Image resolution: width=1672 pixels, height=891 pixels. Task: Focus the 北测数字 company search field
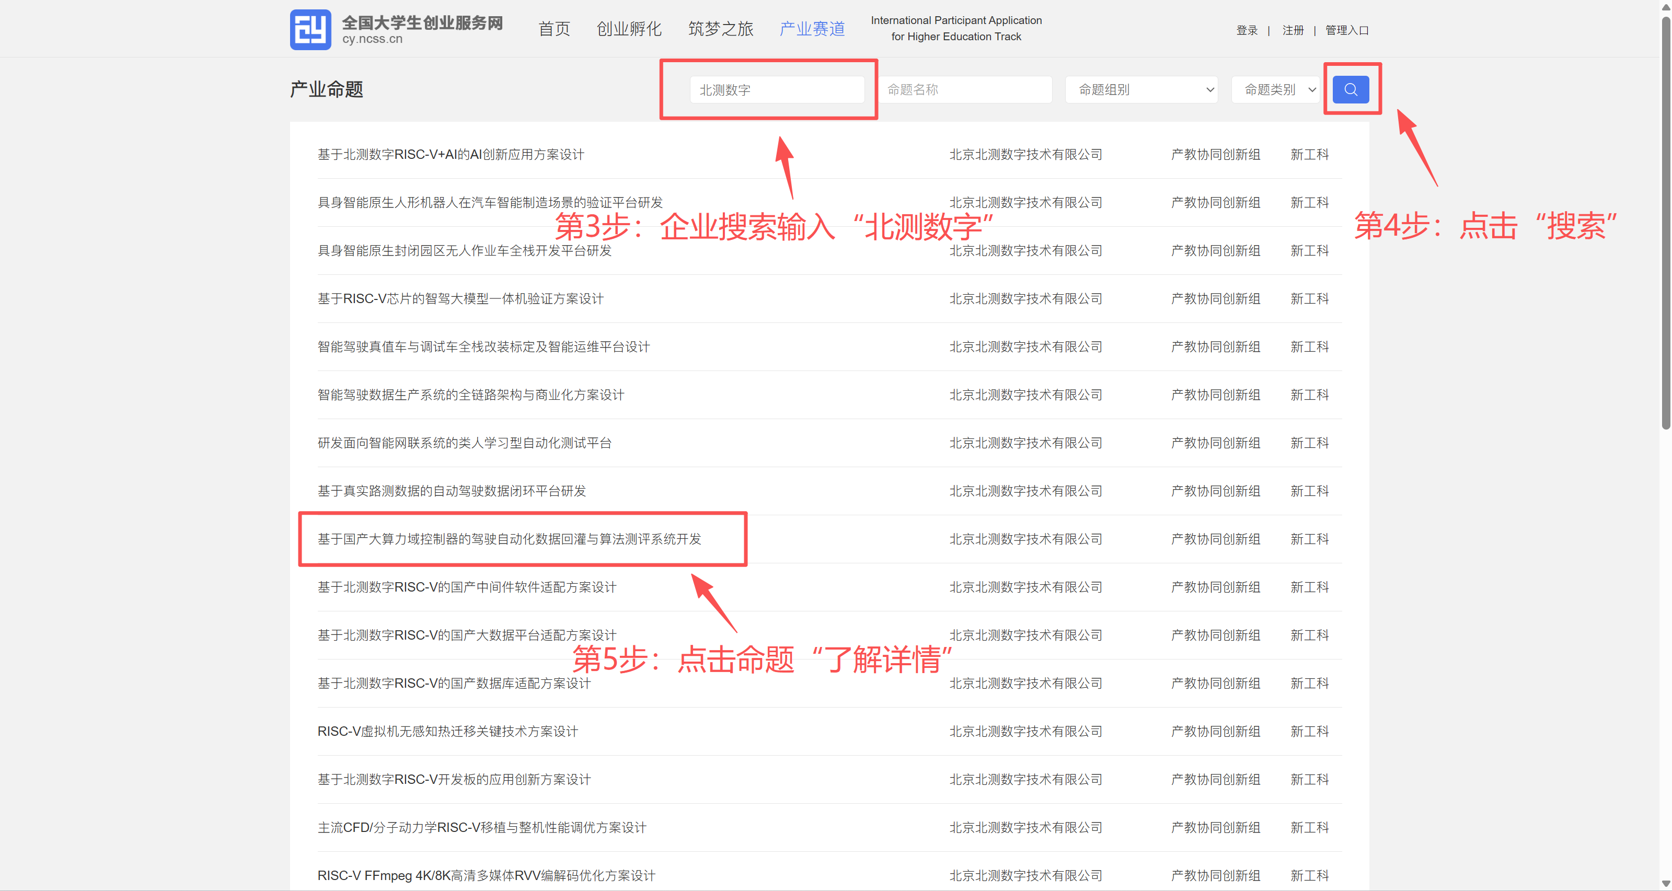pyautogui.click(x=777, y=89)
